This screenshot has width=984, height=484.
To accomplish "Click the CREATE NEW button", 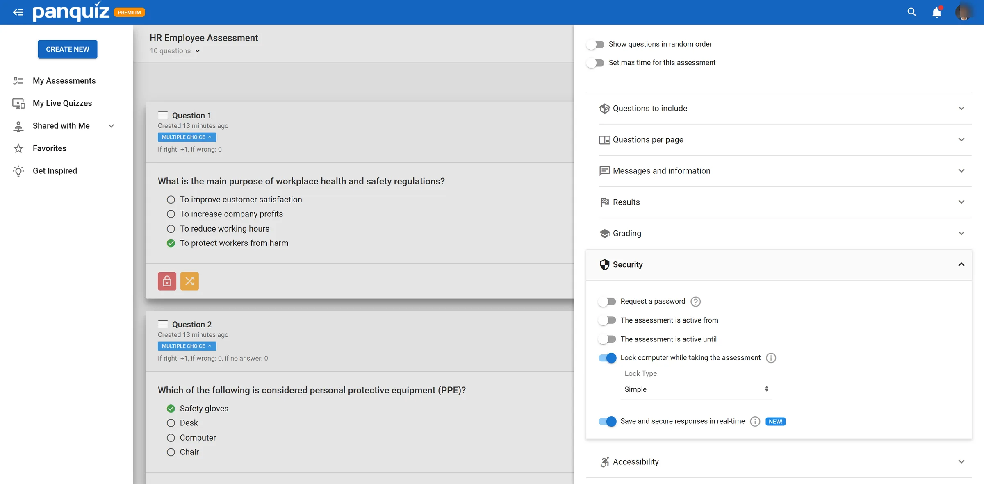I will coord(68,49).
